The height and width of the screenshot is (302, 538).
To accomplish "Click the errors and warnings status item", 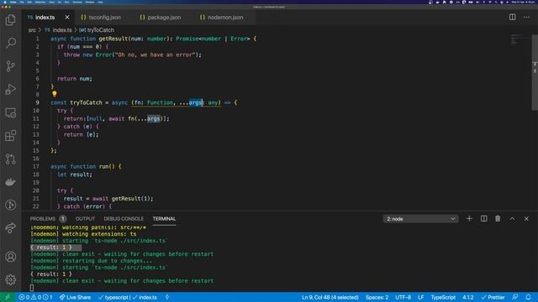I will [x=35, y=297].
